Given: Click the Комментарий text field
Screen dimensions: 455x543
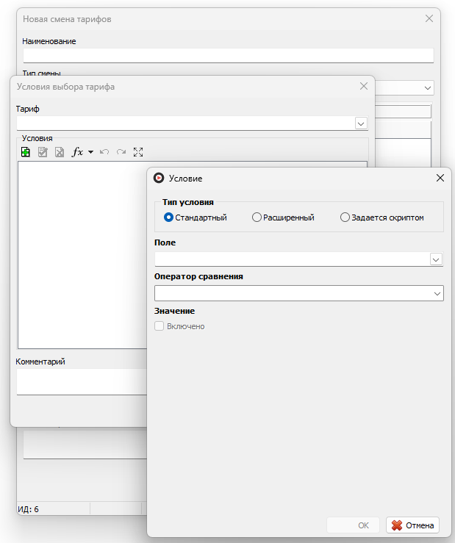Looking at the screenshot, I should [x=82, y=381].
